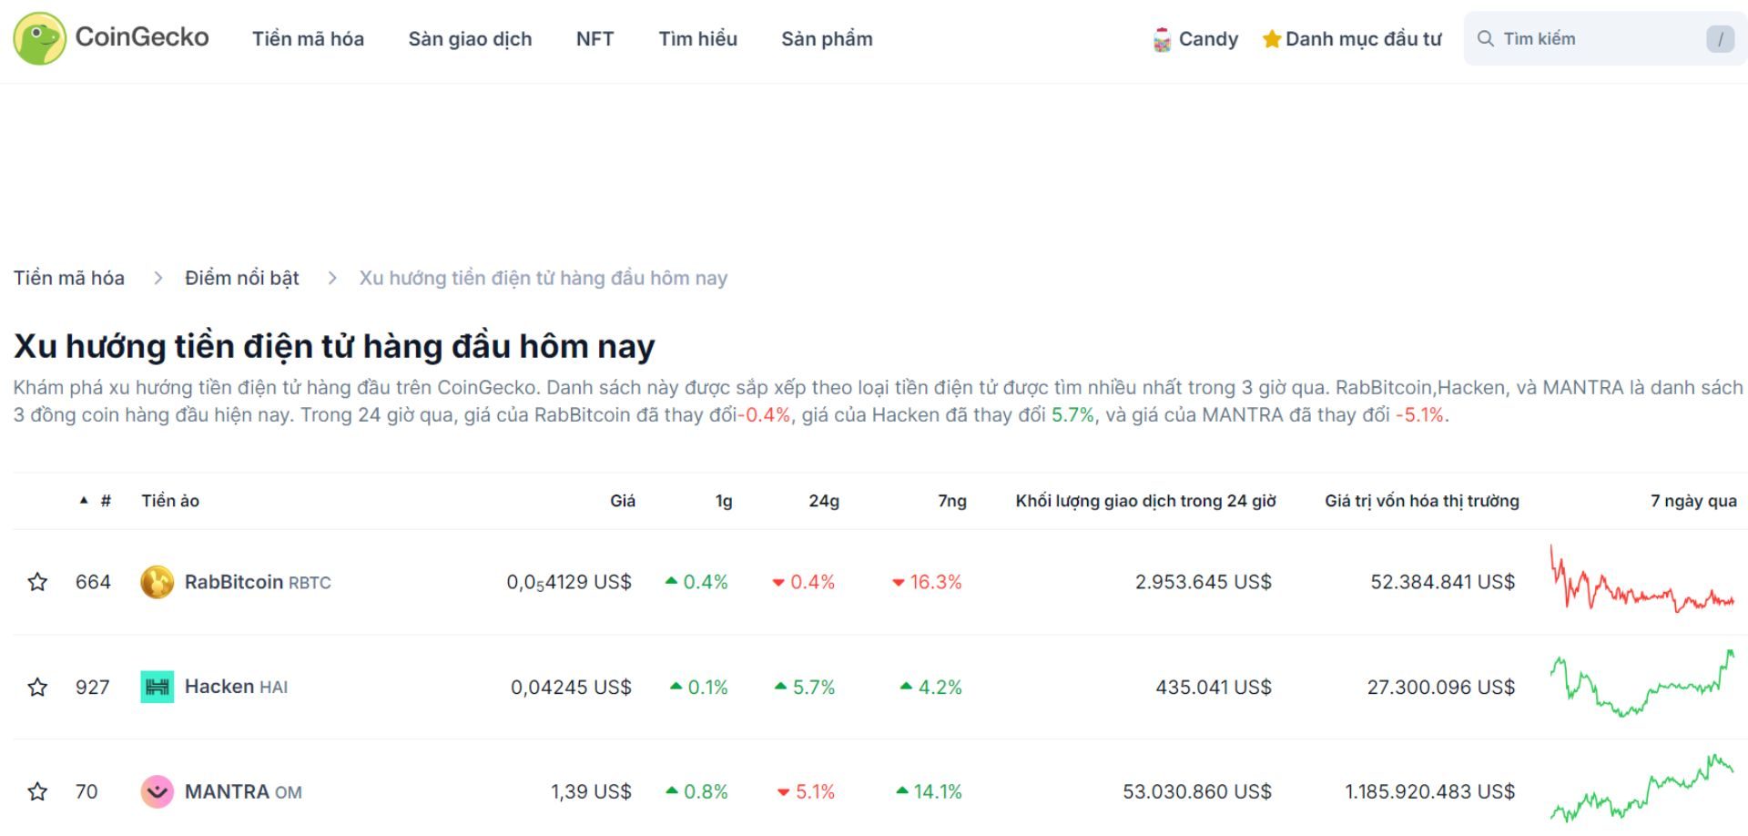This screenshot has height=836, width=1748.
Task: Open the Tiền mã hóa menu
Action: point(308,38)
